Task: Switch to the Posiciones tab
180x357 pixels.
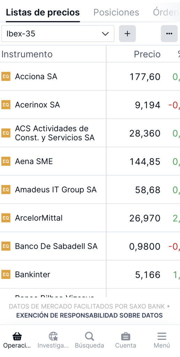Action: point(116,12)
